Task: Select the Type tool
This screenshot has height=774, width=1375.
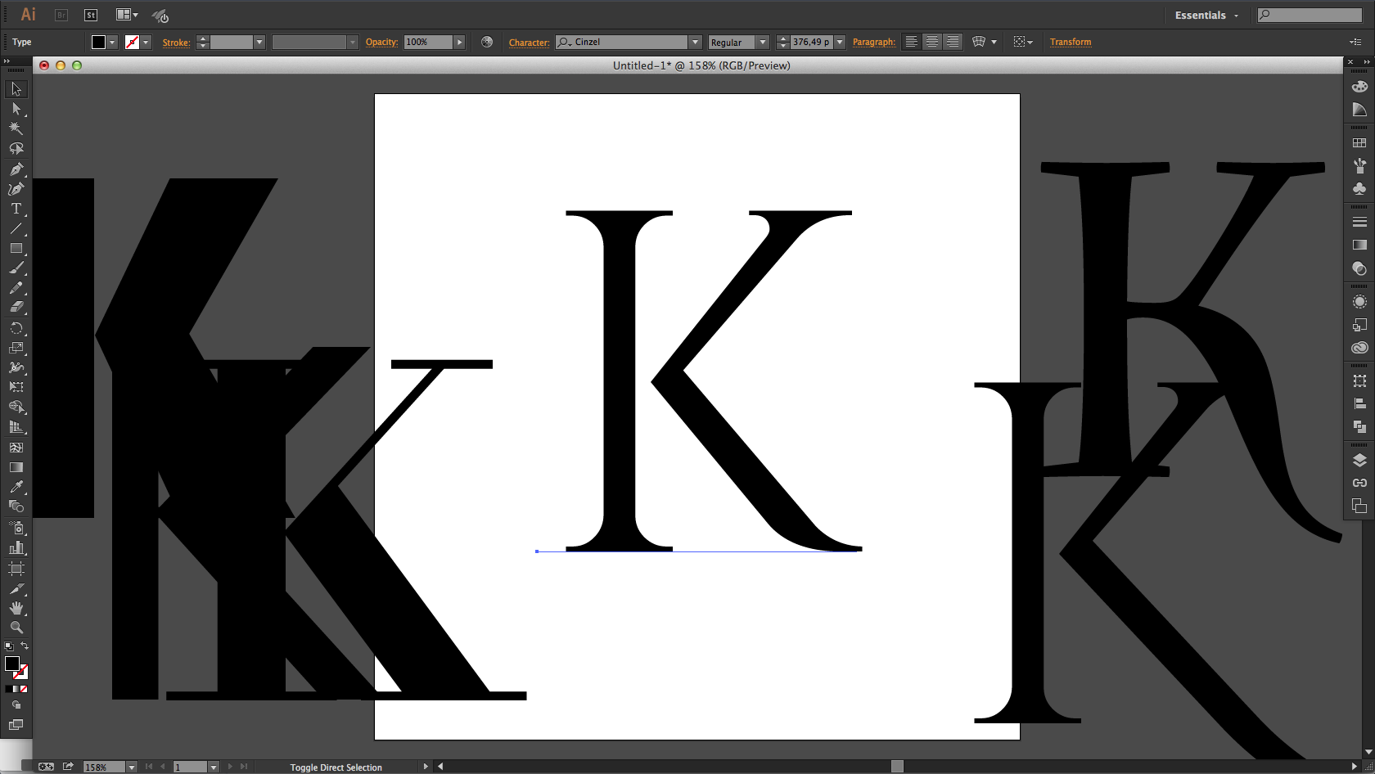Action: [16, 209]
